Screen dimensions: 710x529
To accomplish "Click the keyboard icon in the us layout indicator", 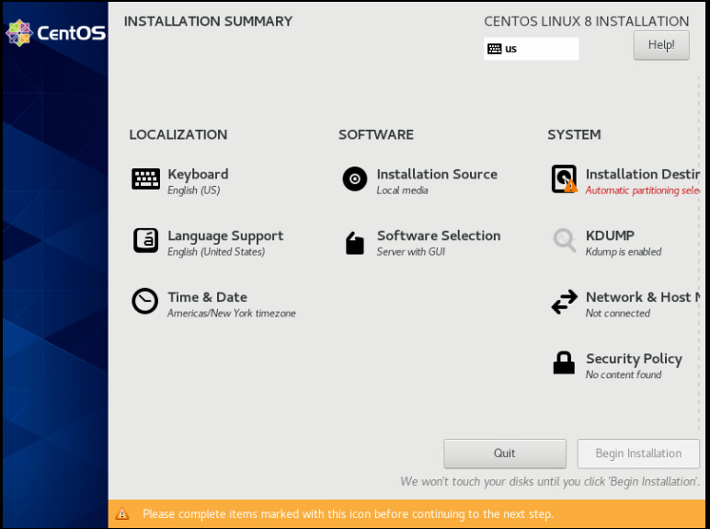I will [495, 49].
